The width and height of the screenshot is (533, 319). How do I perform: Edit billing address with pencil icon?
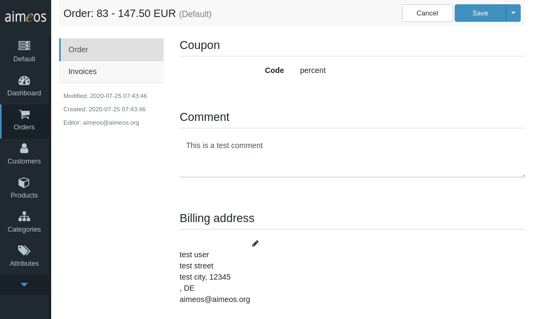pyautogui.click(x=255, y=243)
